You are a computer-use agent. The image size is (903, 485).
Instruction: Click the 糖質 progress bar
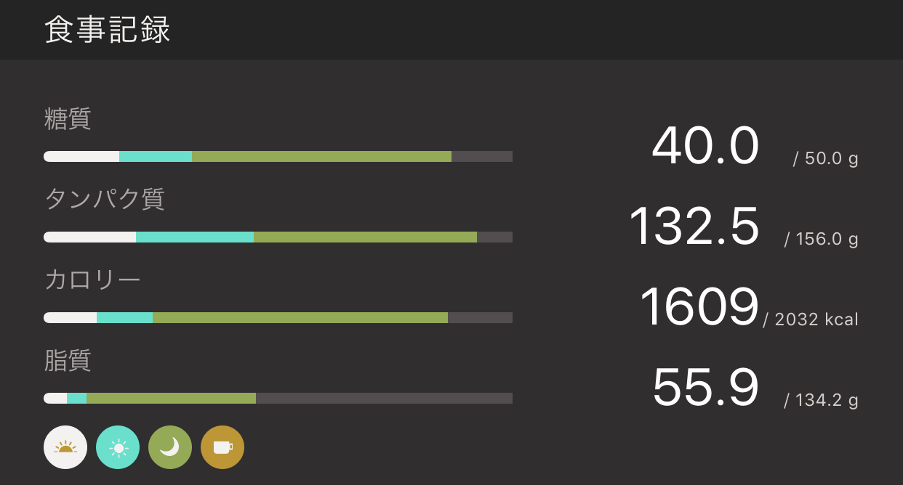(278, 156)
